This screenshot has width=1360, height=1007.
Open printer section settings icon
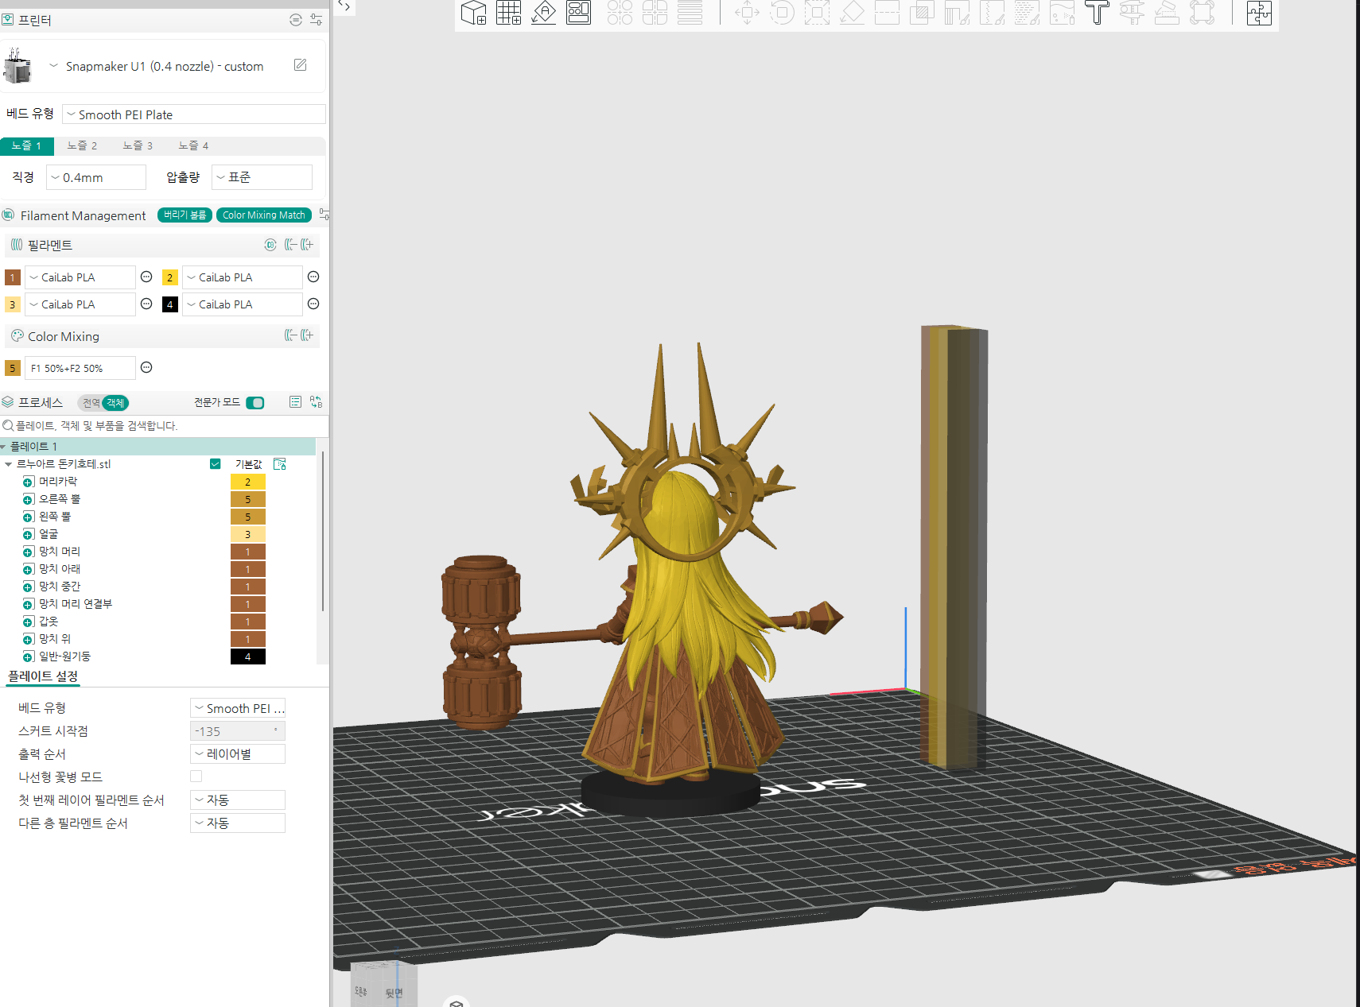(316, 20)
